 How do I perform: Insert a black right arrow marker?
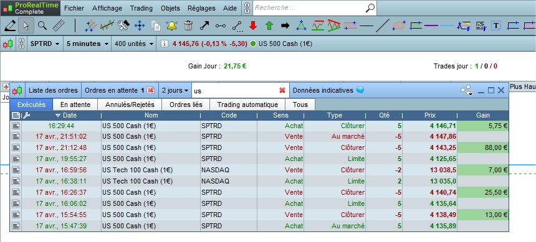click(x=285, y=26)
